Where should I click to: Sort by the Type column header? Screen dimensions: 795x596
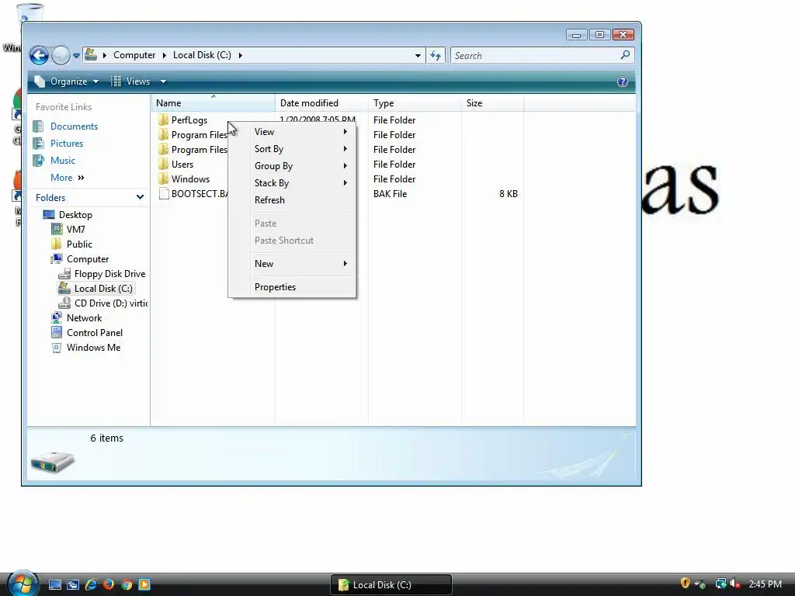415,103
